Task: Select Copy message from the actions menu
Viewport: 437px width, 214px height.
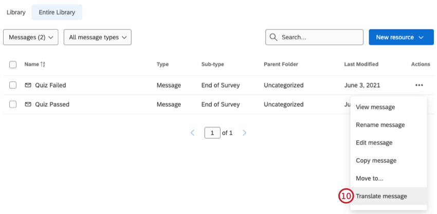Action: 376,160
